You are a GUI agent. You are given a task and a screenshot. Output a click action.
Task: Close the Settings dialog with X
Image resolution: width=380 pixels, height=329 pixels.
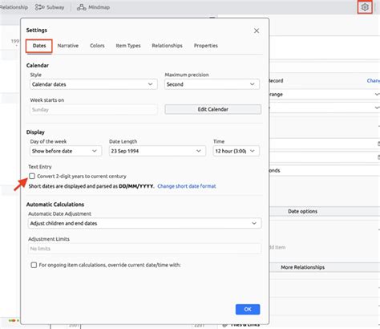[257, 30]
